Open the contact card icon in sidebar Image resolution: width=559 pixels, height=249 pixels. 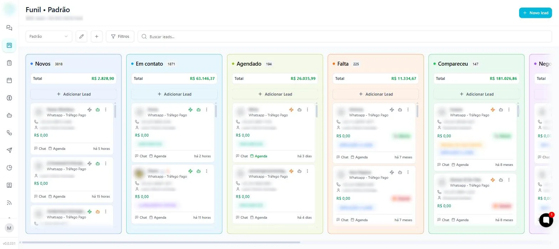pos(9,185)
